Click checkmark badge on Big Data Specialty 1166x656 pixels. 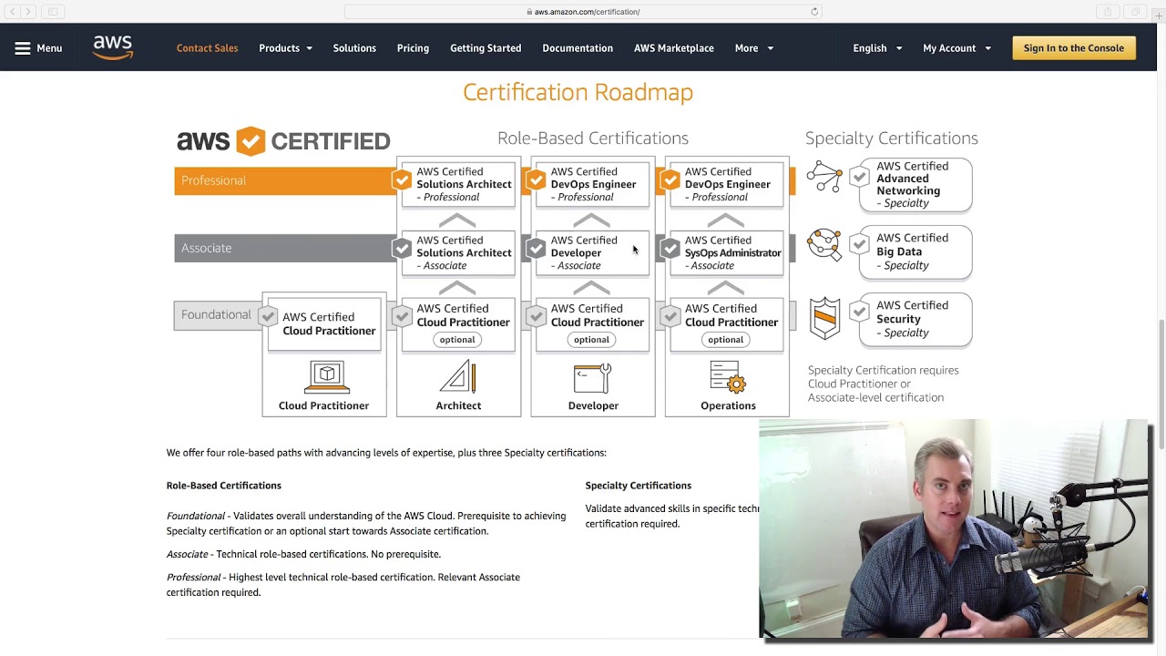pyautogui.click(x=859, y=244)
